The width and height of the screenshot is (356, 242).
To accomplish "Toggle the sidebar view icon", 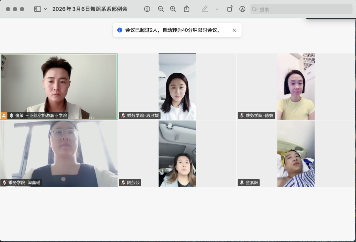I will click(37, 9).
